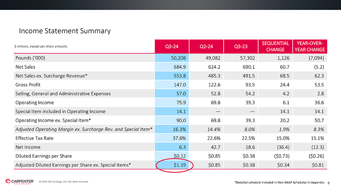
Task: Click the circled $1.19 adjusted EPS value
Action: pos(180,165)
